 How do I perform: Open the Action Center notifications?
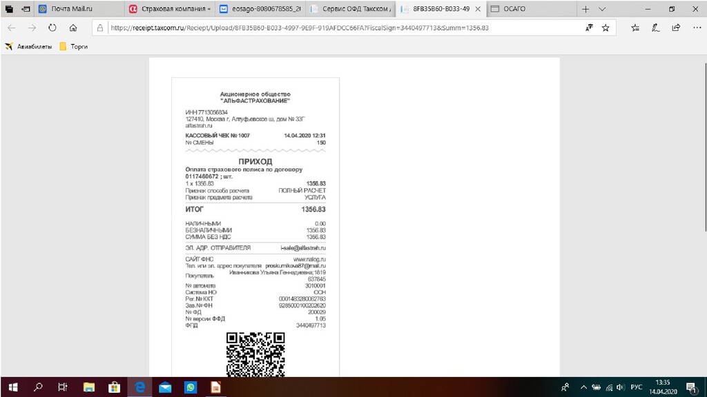pos(691,387)
